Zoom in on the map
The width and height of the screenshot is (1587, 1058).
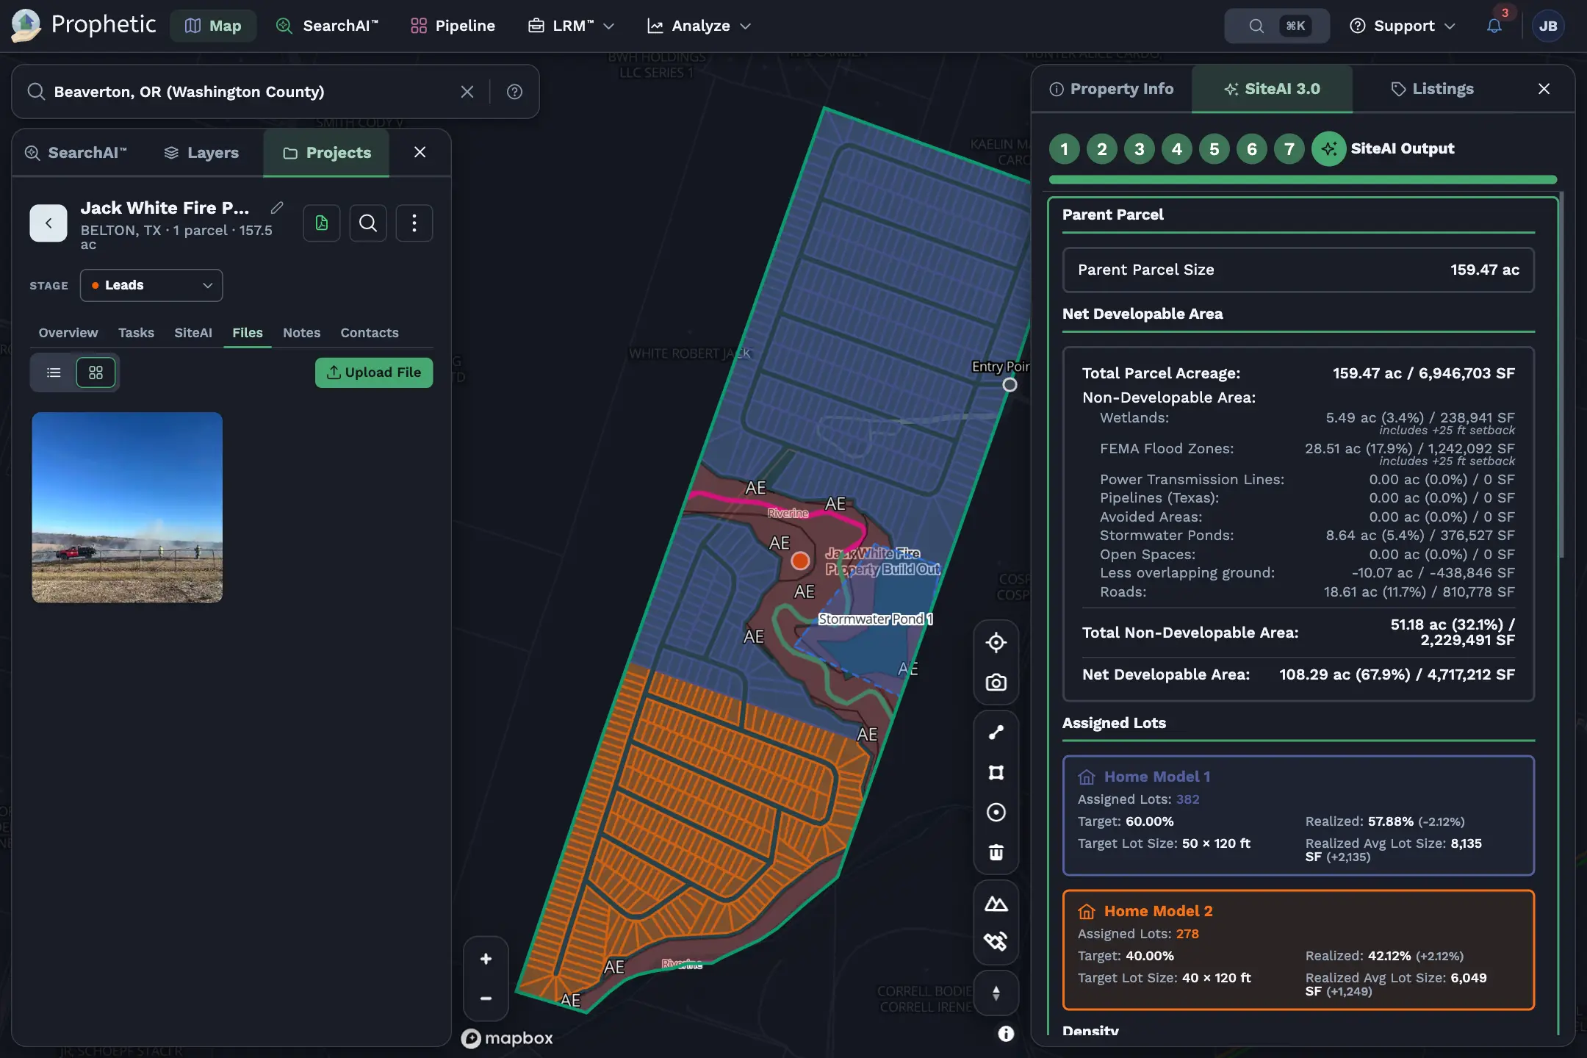click(486, 959)
